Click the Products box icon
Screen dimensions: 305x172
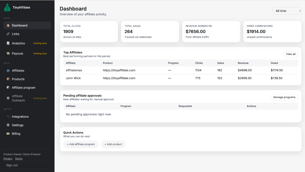pos(8,79)
